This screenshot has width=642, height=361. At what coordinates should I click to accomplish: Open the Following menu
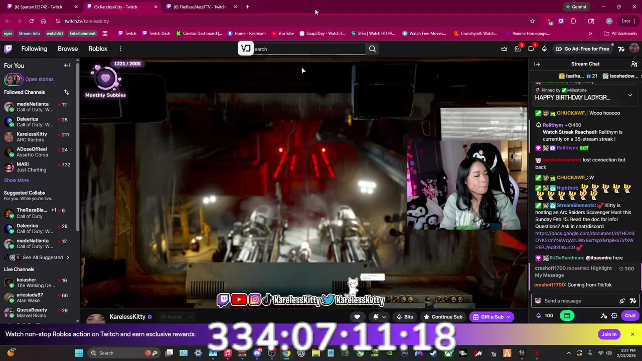click(34, 49)
